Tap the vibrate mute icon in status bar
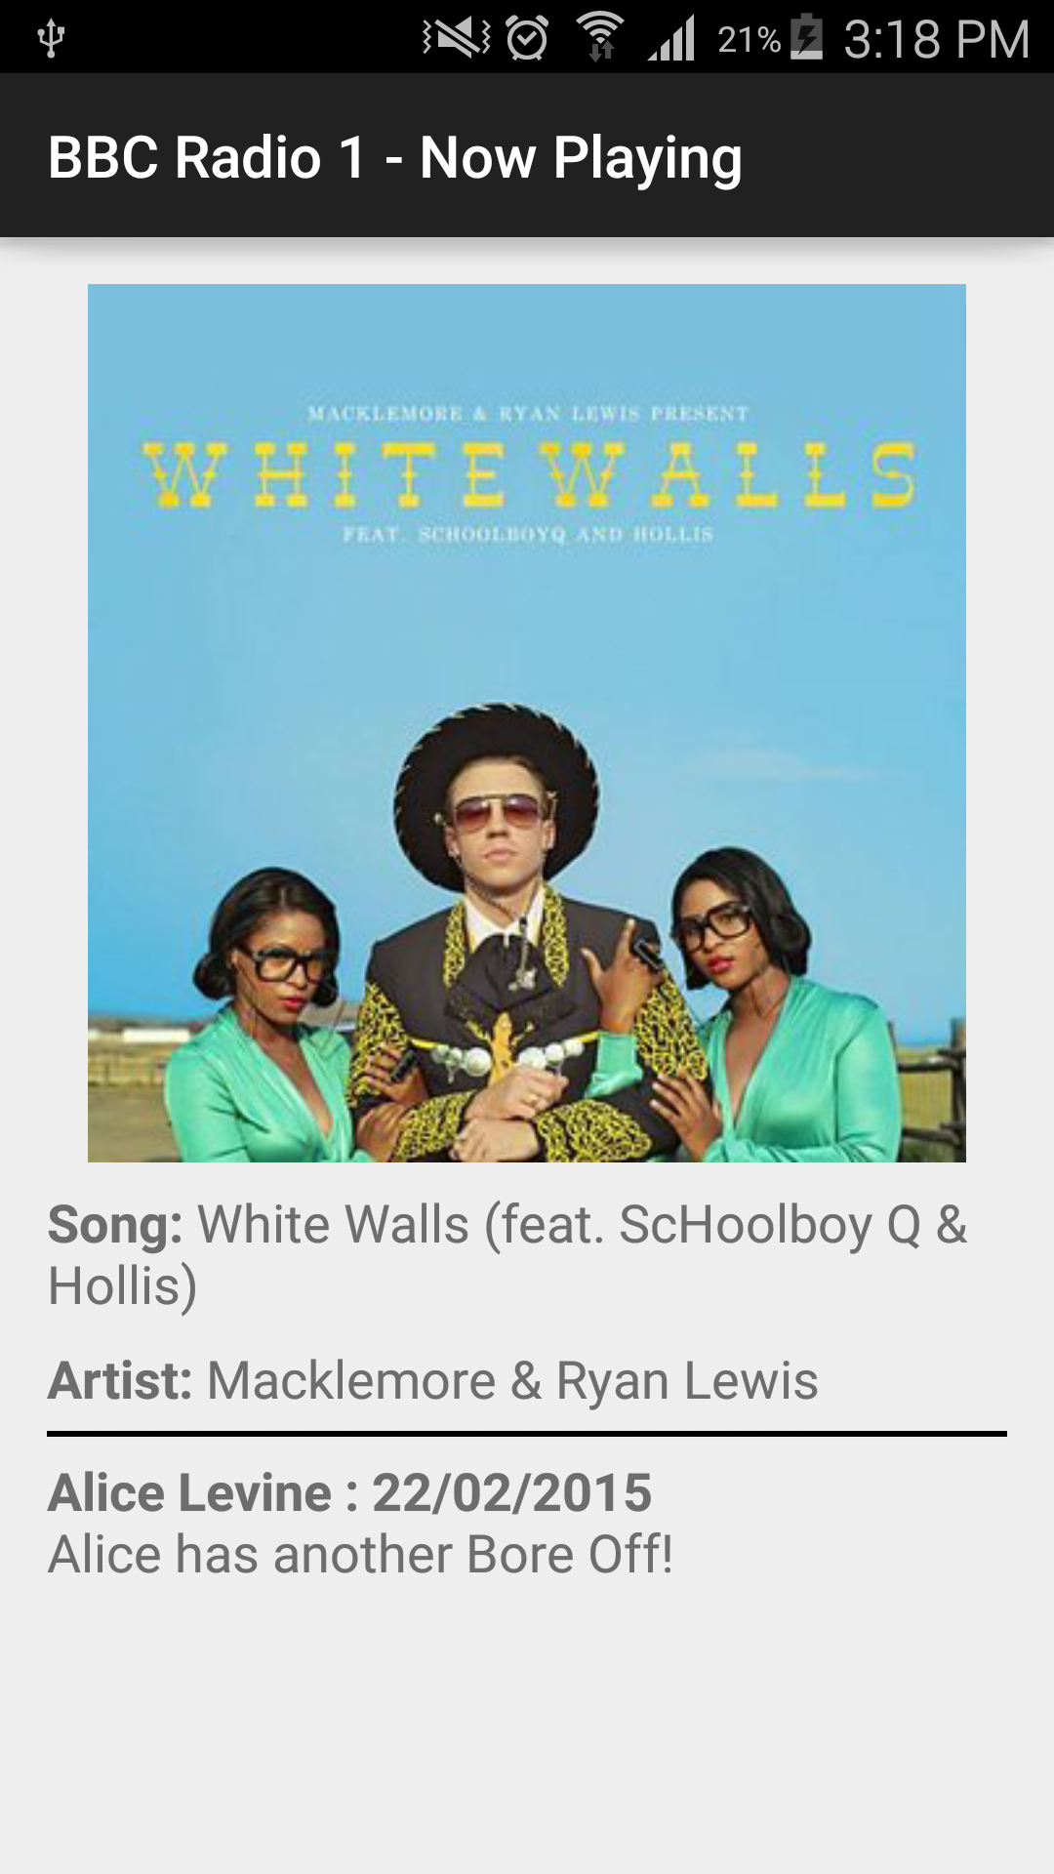This screenshot has height=1874, width=1054. 456,38
